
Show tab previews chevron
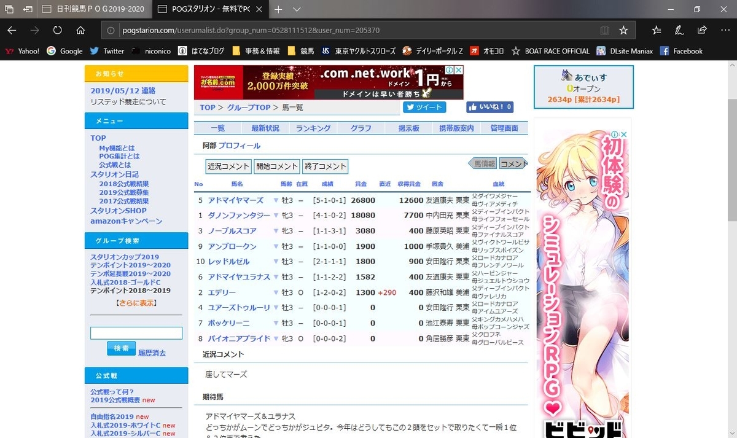pos(297,9)
